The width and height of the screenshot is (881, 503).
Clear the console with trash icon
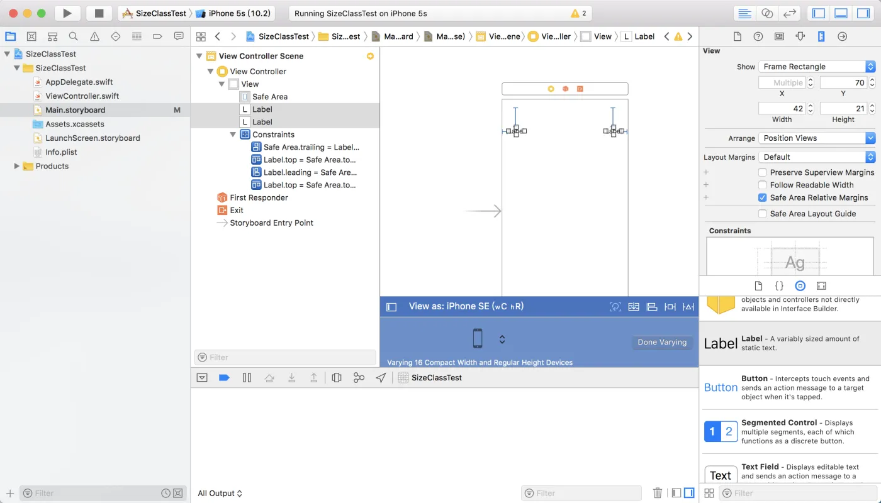pyautogui.click(x=657, y=493)
